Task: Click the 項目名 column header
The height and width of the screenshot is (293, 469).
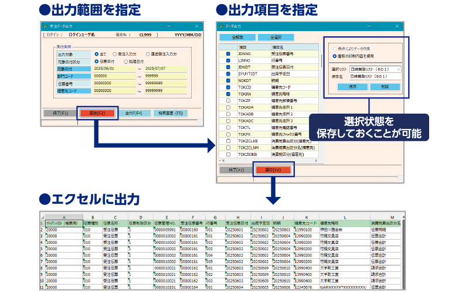Action: (295, 47)
